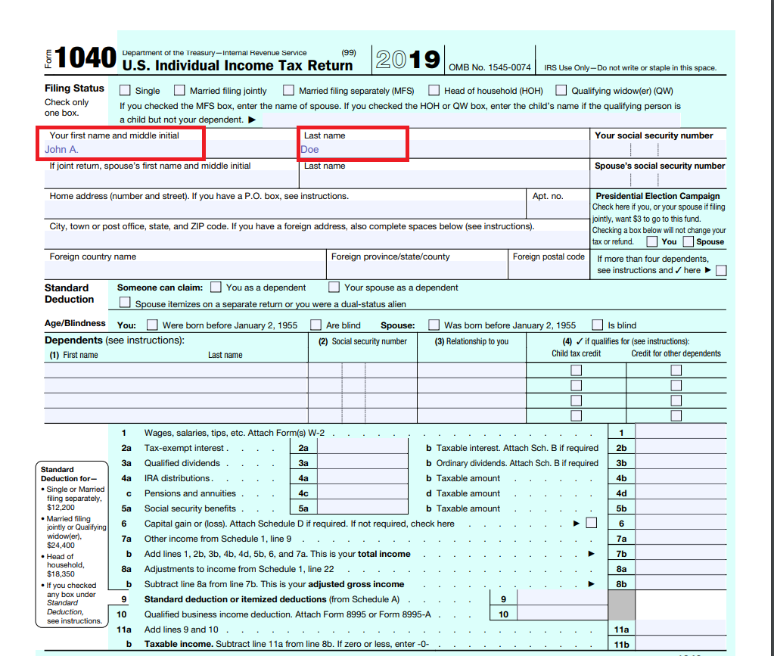Screen dimensions: 774x656
Task: Check Married filing separately (MFS) box
Action: [289, 90]
